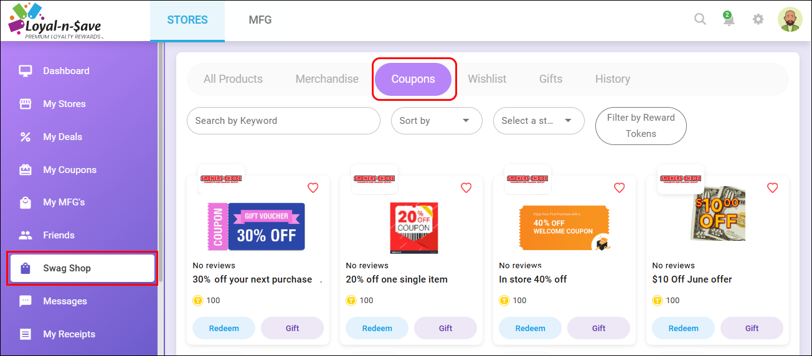Screen dimensions: 812x356
Task: Favorite the 20% off coupon heart
Action: pyautogui.click(x=466, y=187)
